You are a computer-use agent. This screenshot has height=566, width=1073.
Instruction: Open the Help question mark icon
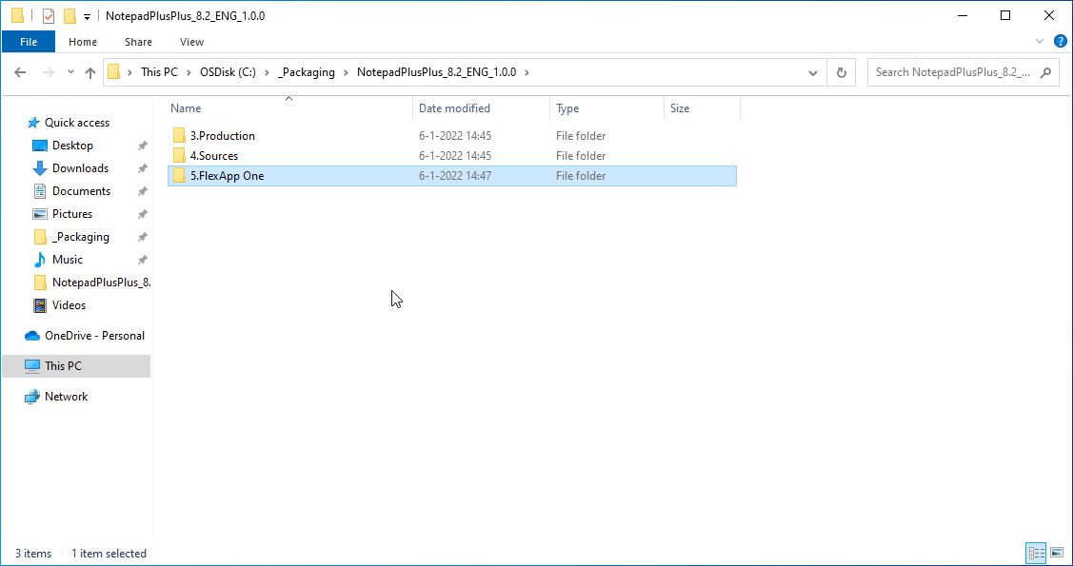[1060, 41]
